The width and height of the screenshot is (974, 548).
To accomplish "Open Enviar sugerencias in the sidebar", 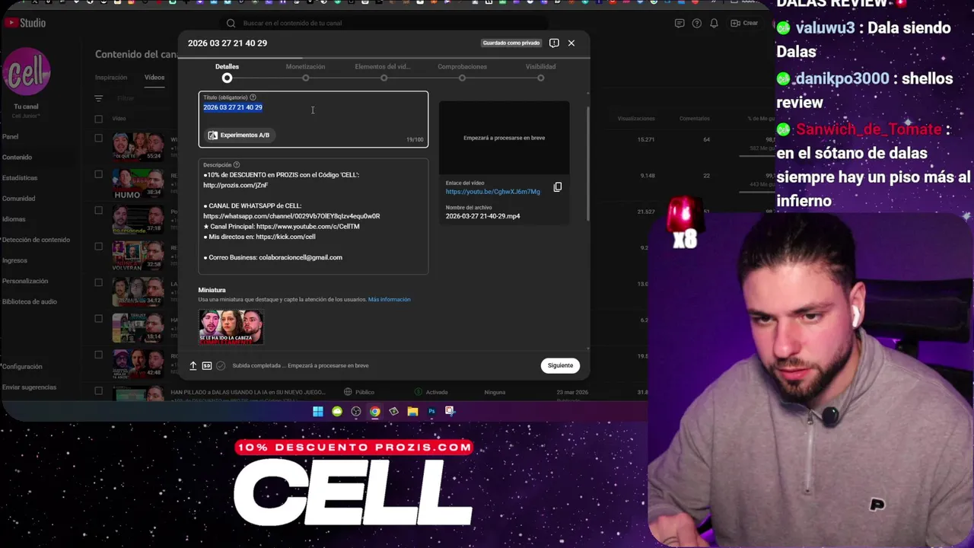I will pyautogui.click(x=29, y=387).
